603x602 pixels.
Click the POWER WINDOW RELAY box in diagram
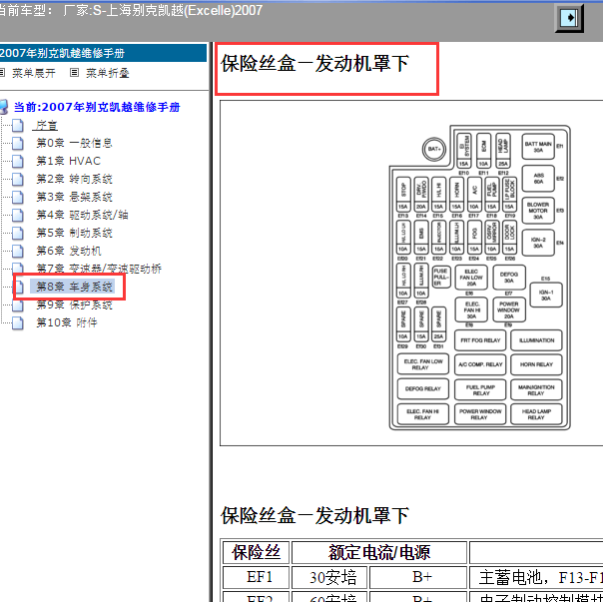pyautogui.click(x=480, y=414)
